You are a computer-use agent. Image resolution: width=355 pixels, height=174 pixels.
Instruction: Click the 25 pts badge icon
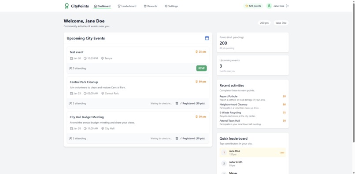tap(196, 52)
